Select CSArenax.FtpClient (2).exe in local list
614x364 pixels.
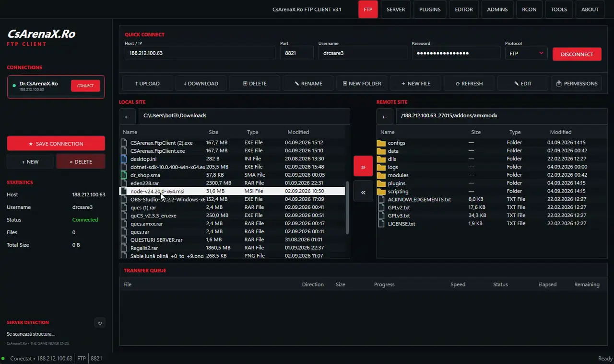(232, 143)
